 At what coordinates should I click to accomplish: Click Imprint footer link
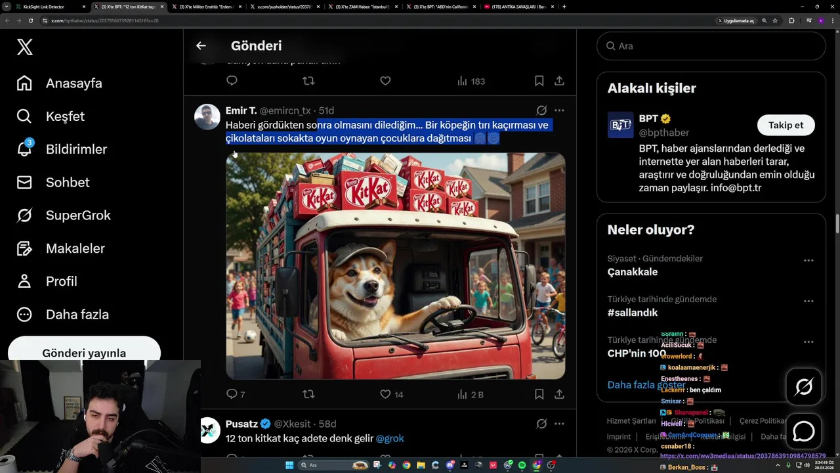[x=619, y=437]
